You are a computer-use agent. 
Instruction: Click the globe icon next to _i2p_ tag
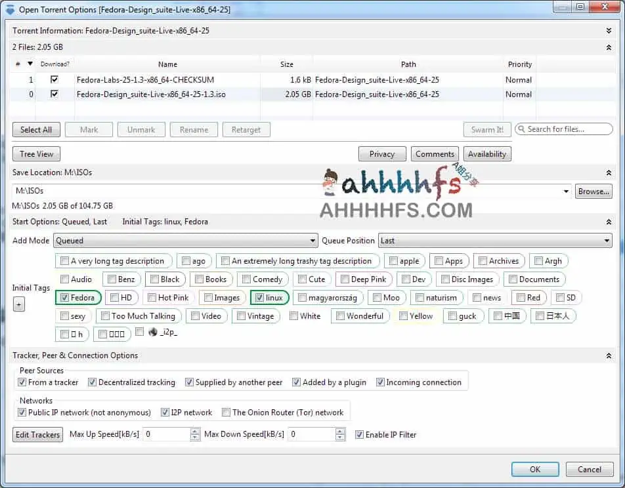click(153, 333)
